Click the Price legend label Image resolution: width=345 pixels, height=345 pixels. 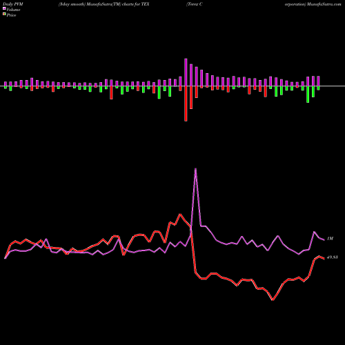11,15
